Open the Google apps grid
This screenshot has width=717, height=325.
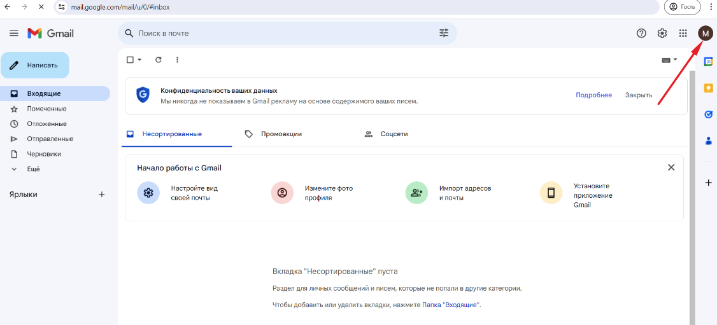[683, 33]
